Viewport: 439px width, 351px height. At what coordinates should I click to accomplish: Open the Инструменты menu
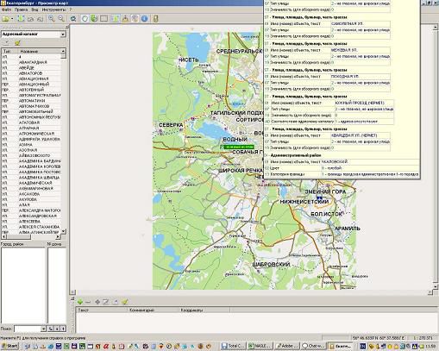click(x=53, y=9)
